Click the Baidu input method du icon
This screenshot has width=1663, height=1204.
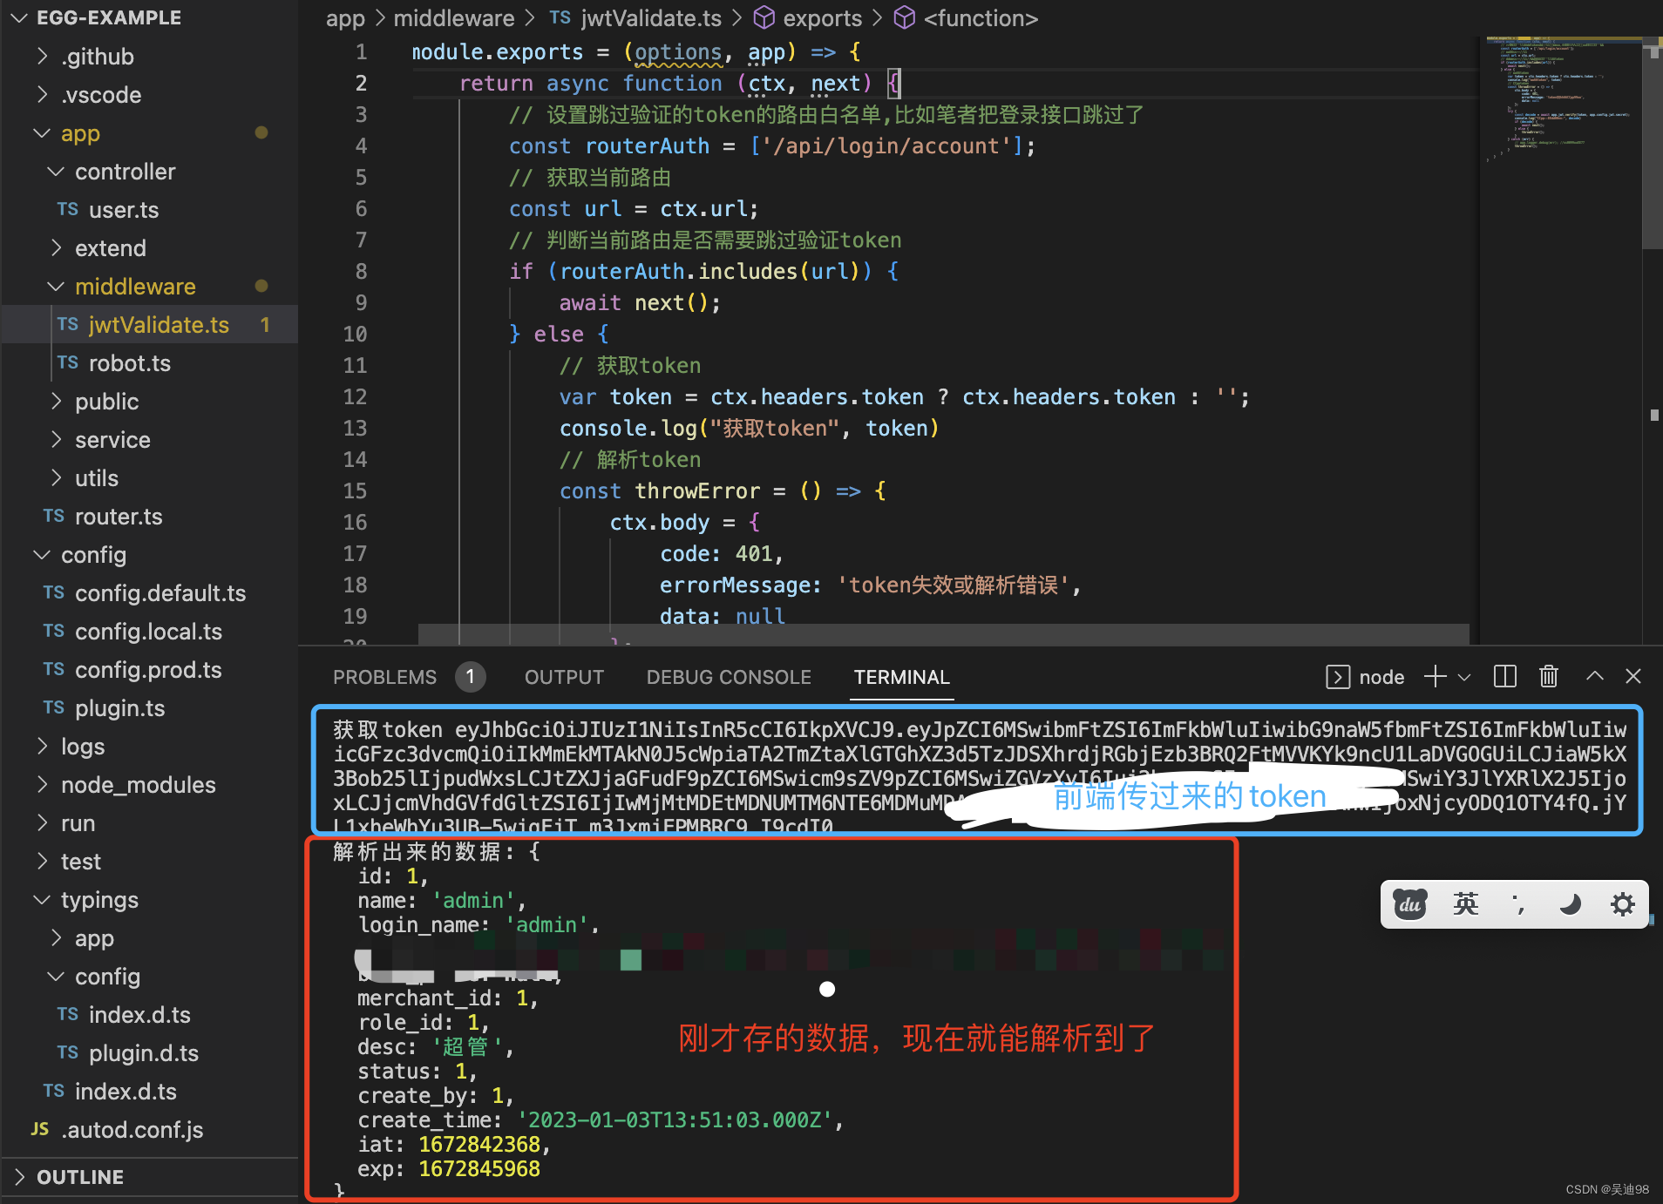tap(1409, 904)
